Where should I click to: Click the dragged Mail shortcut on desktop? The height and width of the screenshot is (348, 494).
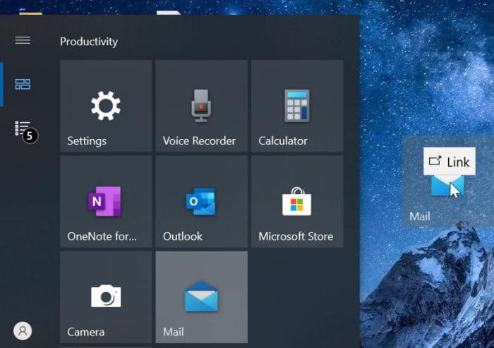point(447,182)
